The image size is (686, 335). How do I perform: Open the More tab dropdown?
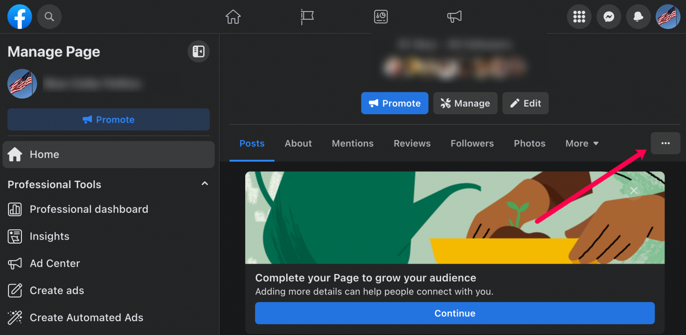pos(581,143)
